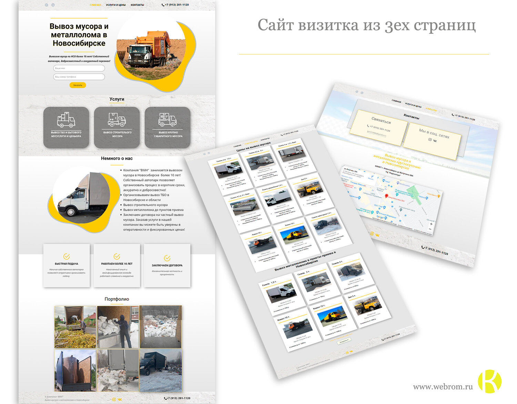Click the VK icon in main page header
This screenshot has width=517, height=404.
click(x=53, y=5)
